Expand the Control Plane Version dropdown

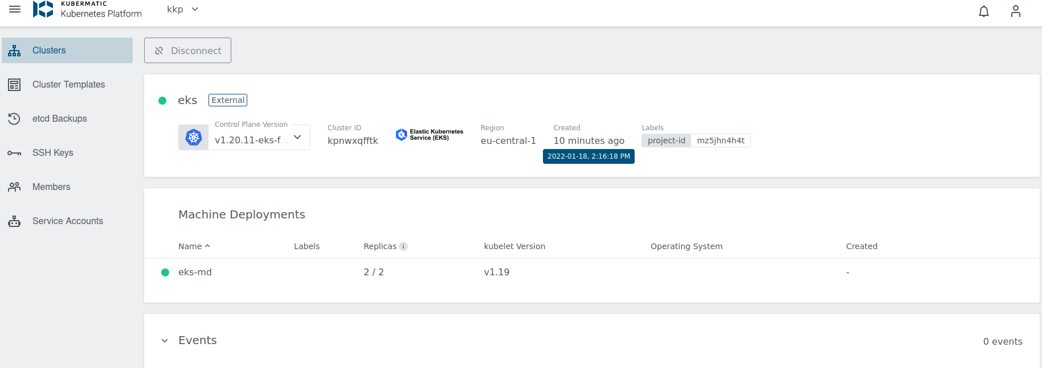point(297,137)
